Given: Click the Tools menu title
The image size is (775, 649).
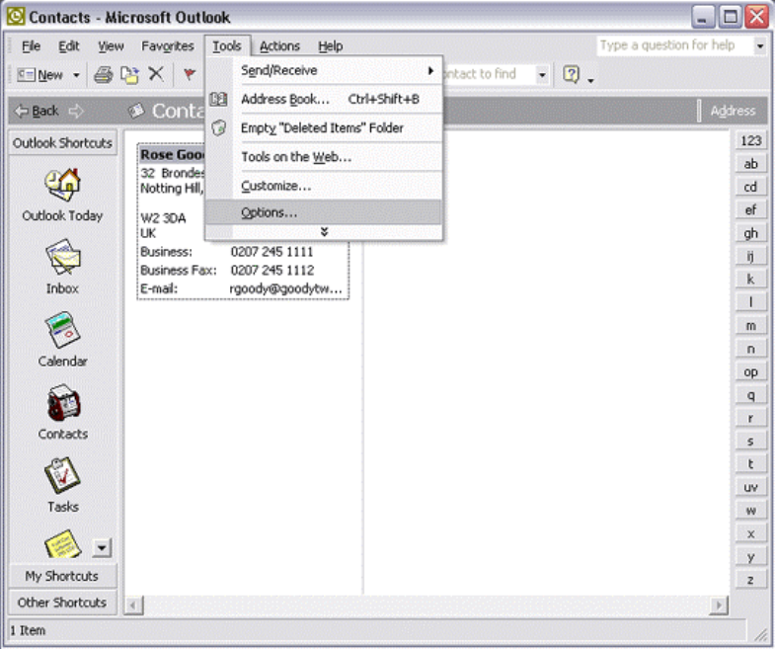Looking at the screenshot, I should [227, 46].
